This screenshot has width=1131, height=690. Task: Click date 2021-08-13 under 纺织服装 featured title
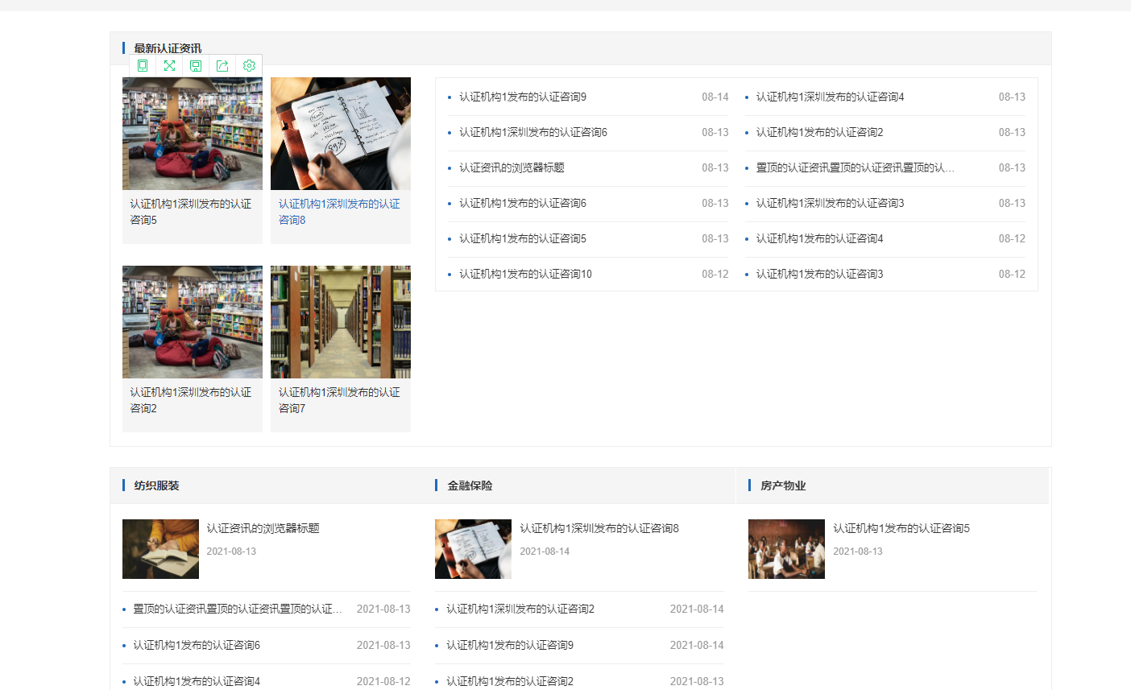(x=231, y=552)
